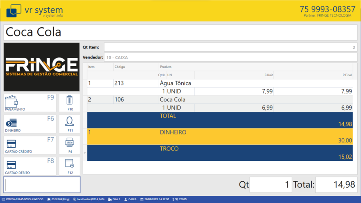Click the Código column header
Viewport: 361px width, 203px height.
tap(136, 67)
